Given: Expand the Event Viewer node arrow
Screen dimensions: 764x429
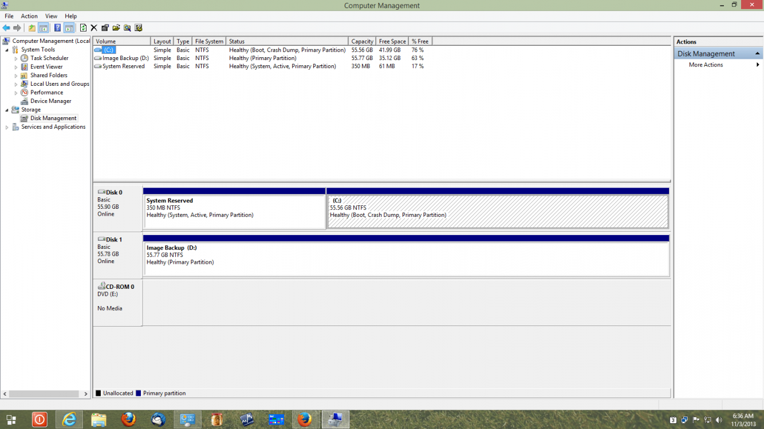Looking at the screenshot, I should [16, 67].
